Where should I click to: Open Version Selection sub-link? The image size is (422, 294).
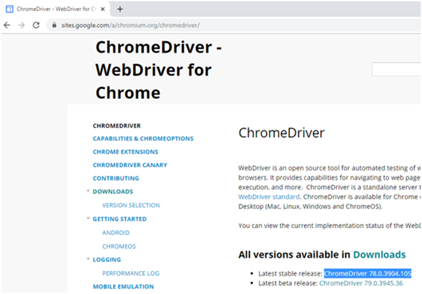pyautogui.click(x=131, y=206)
